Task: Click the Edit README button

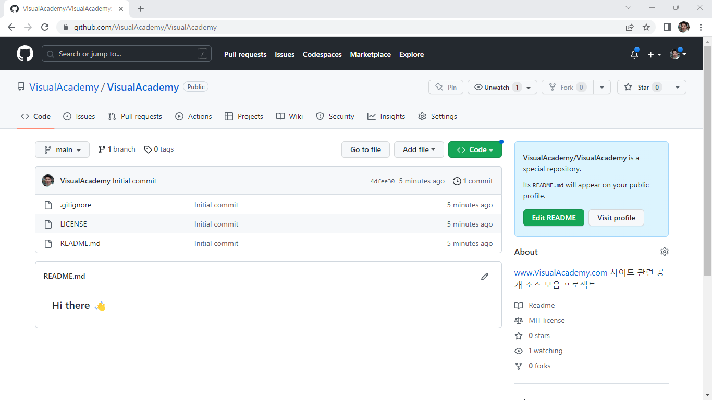Action: pyautogui.click(x=554, y=218)
